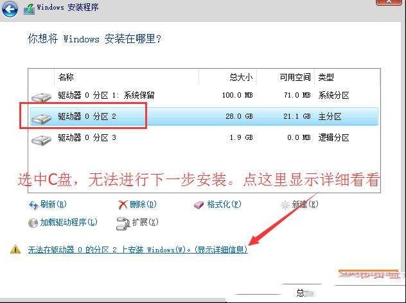
Task: Select row 驱动器 0 分区 3
Action: click(204, 137)
